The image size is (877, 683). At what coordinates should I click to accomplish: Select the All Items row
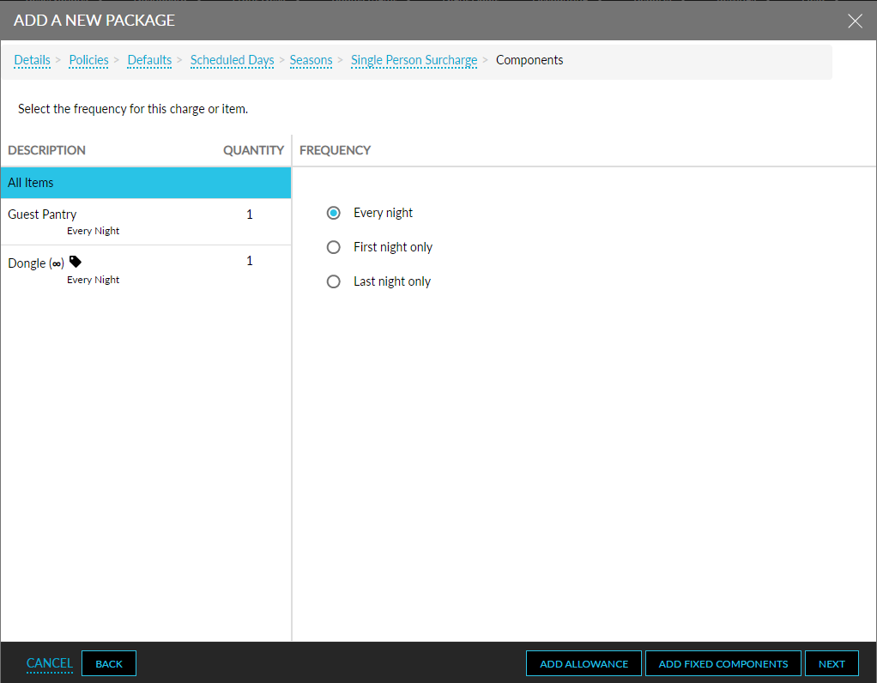point(146,183)
